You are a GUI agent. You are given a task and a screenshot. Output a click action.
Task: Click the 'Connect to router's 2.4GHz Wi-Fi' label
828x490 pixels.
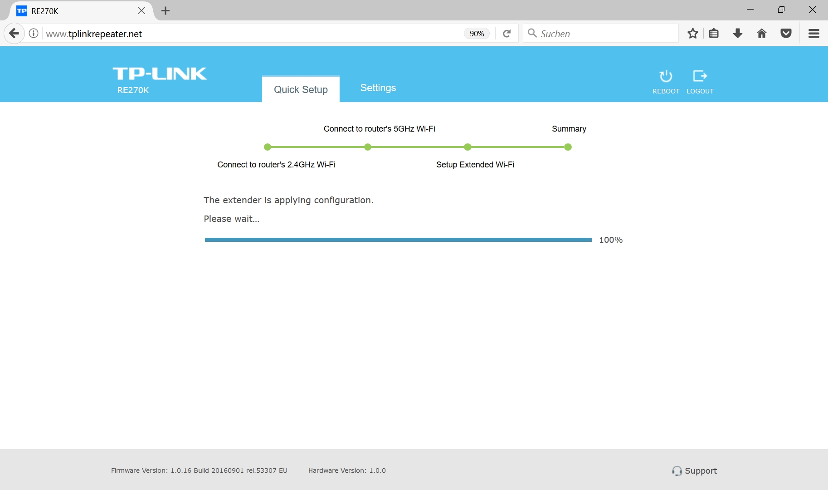tap(277, 165)
